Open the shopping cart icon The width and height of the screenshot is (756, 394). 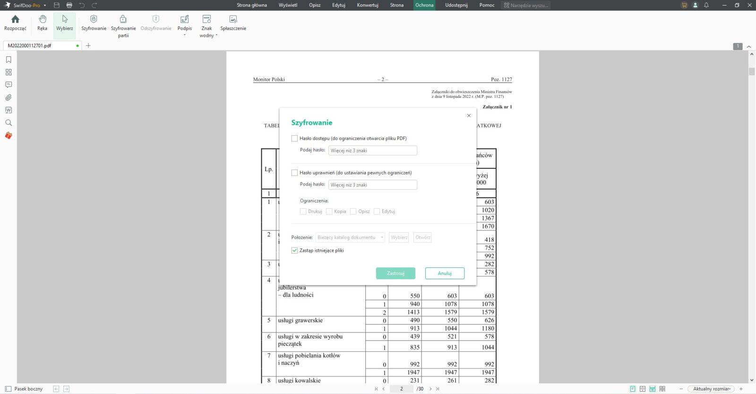click(684, 5)
